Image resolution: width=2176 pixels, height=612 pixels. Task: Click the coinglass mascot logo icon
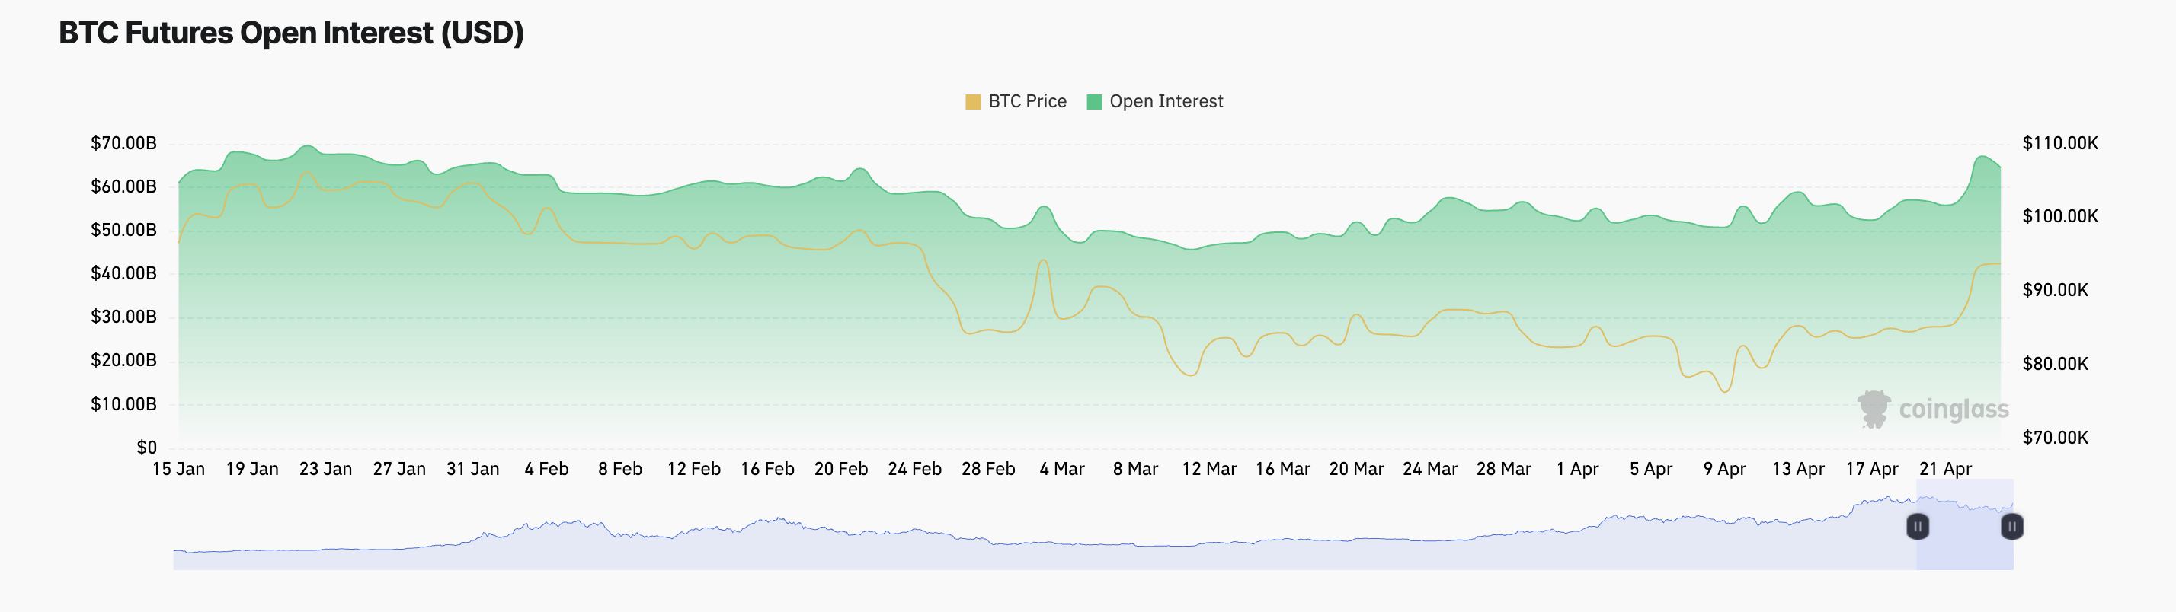coord(1874,410)
